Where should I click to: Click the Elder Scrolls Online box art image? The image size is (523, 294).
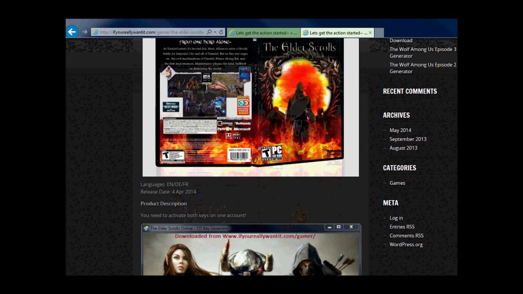click(250, 107)
